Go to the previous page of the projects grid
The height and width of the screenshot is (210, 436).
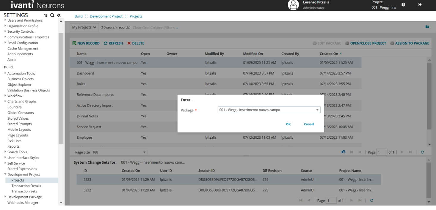pos(360,152)
